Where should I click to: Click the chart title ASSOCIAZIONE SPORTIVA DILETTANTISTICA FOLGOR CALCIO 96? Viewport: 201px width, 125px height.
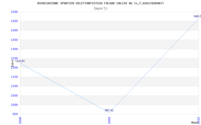(x=100, y=3)
